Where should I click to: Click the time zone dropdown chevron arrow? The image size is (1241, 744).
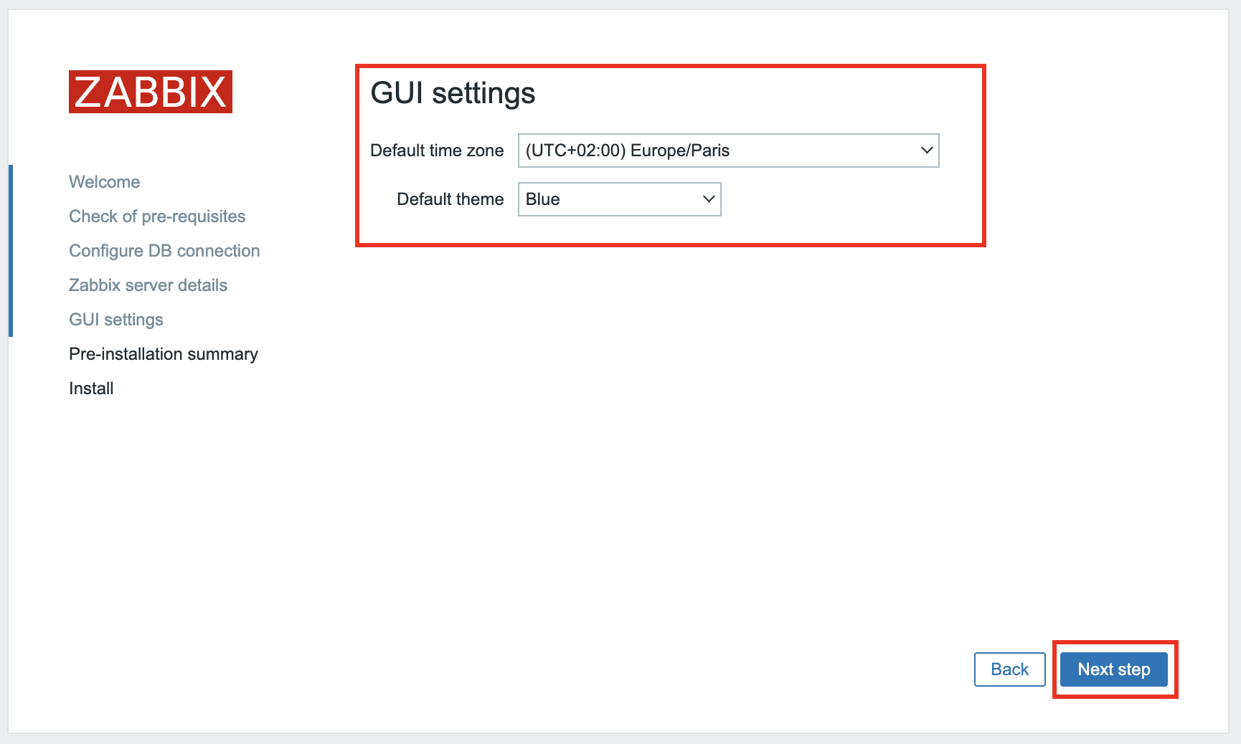pos(926,151)
